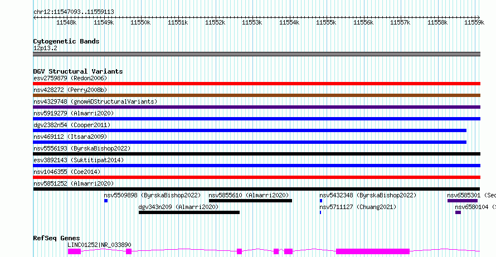Click the 11554k ruler label
The width and height of the screenshot is (496, 257).
(x=289, y=22)
